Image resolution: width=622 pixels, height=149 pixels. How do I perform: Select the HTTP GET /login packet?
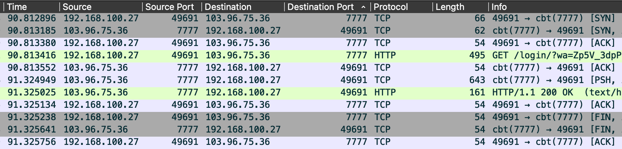241,55
